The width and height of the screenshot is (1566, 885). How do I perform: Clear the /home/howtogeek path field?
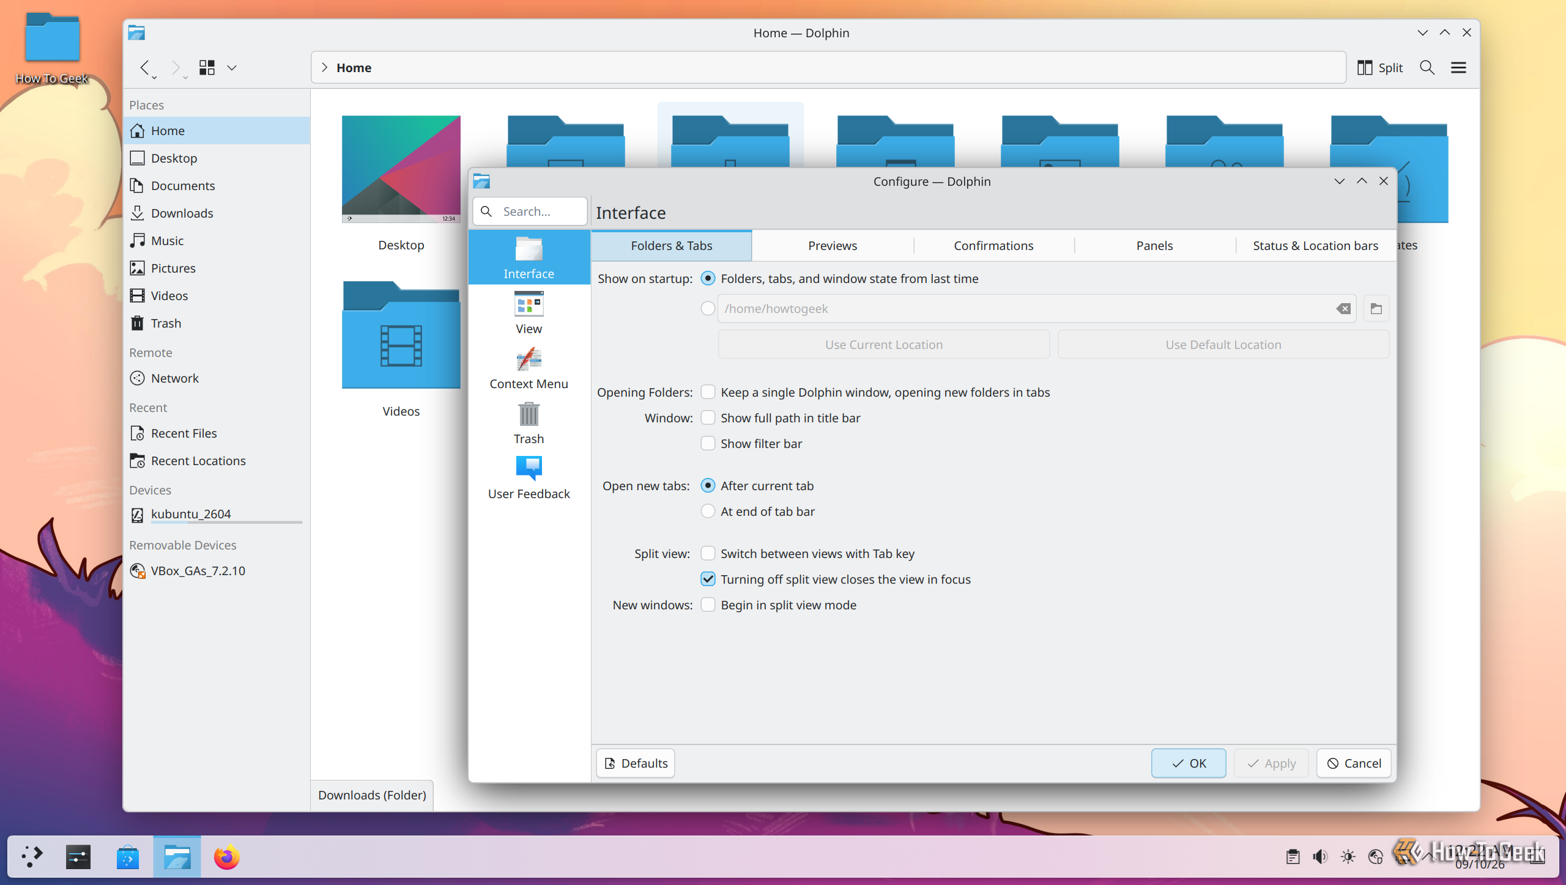pyautogui.click(x=1343, y=309)
